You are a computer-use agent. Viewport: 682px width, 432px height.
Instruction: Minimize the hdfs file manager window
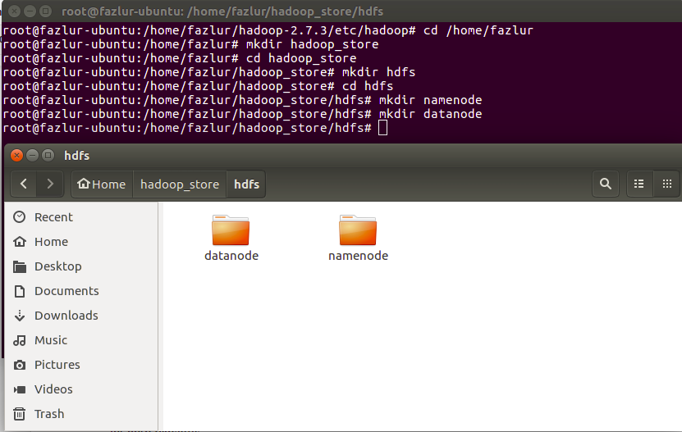[x=32, y=155]
